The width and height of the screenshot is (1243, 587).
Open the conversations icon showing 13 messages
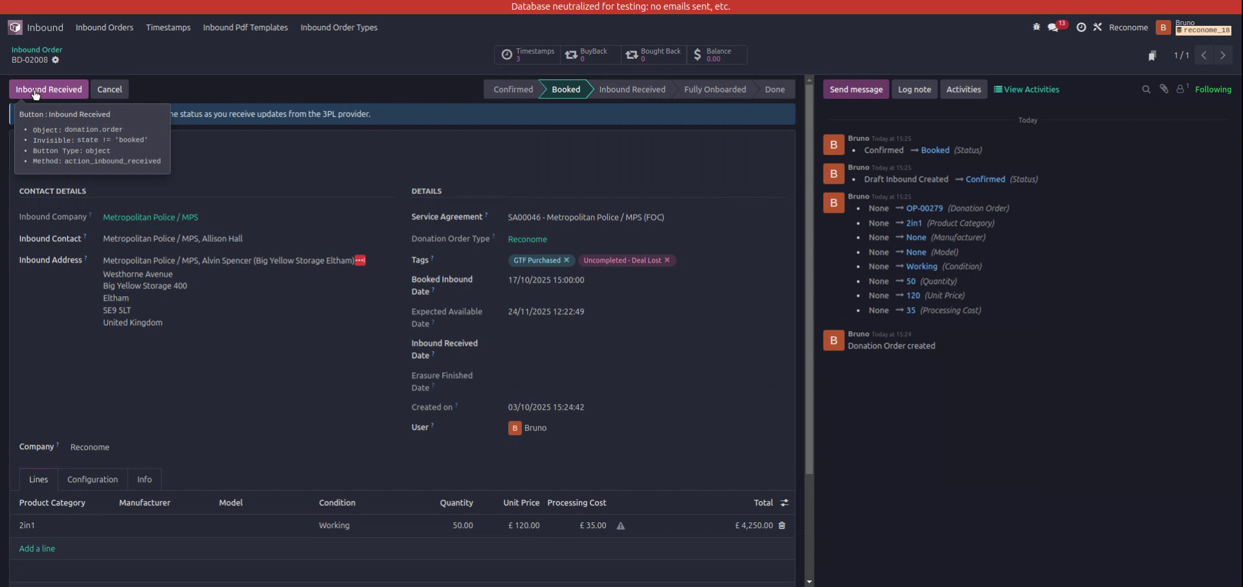coord(1054,28)
